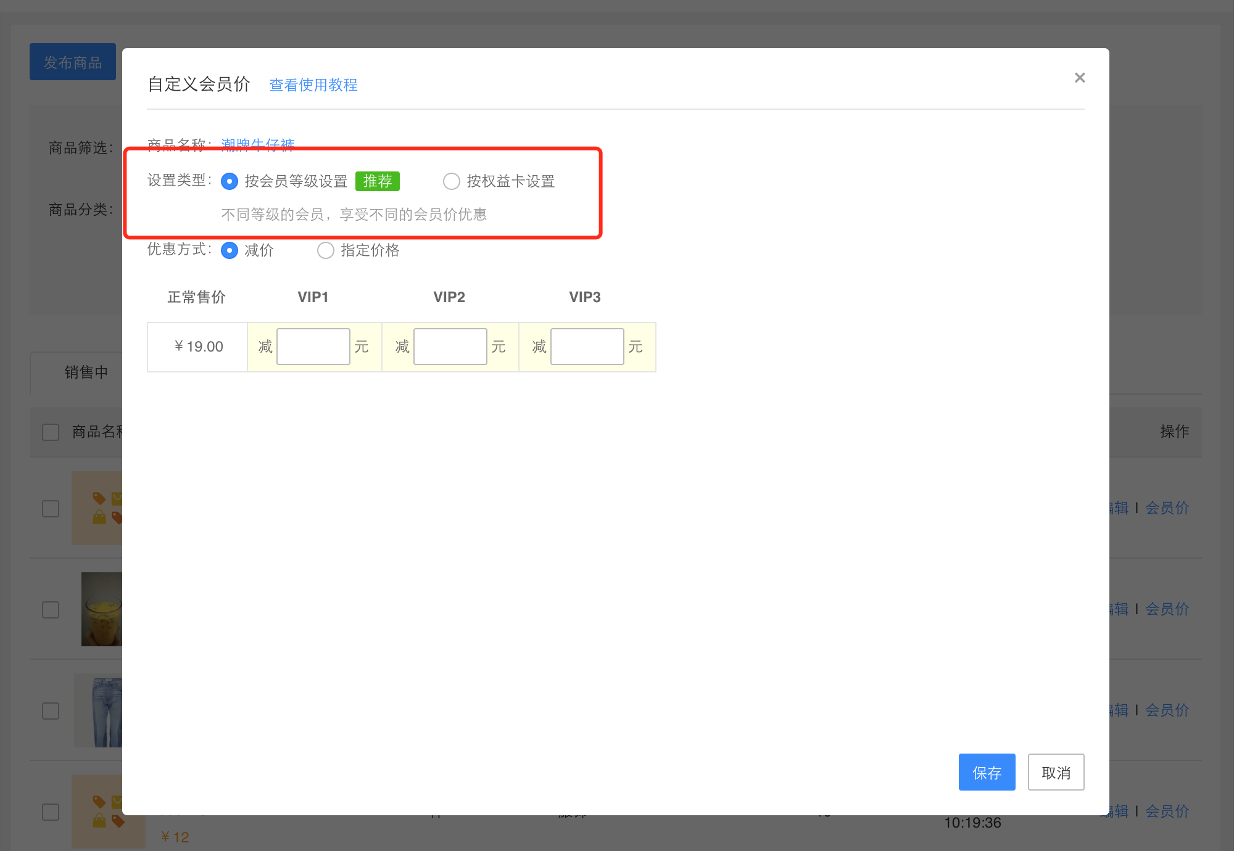Click the VIP2 column header
The image size is (1234, 851).
[449, 297]
